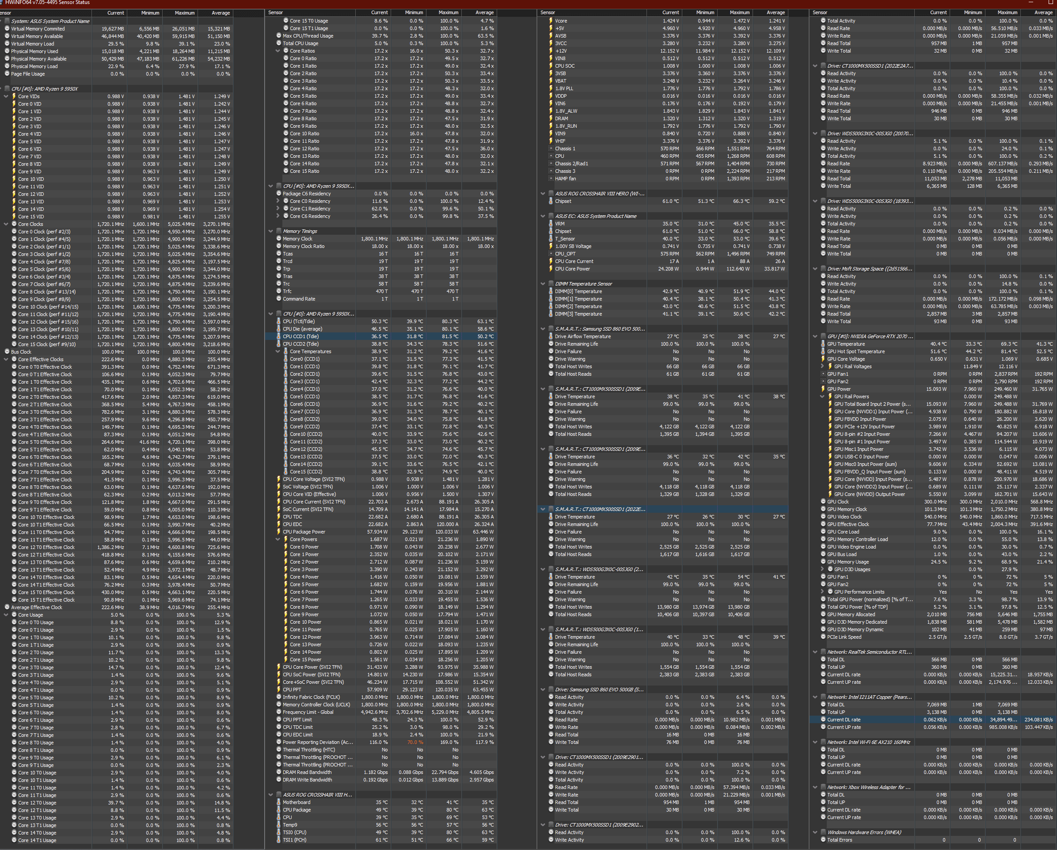
Task: Expand the Core C0 Residency row
Action: click(278, 201)
